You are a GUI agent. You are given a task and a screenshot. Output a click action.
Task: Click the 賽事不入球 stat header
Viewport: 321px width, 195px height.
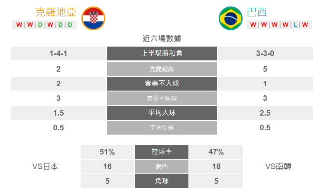(162, 84)
